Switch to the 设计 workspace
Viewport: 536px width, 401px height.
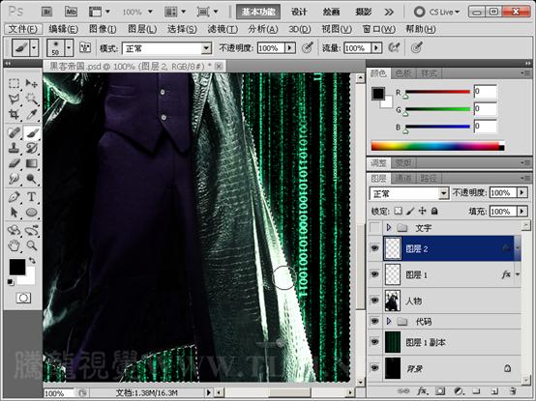299,12
